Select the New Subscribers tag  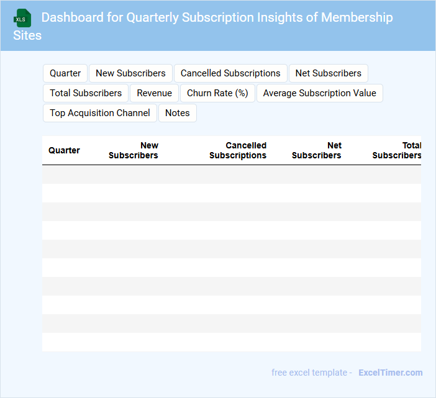130,73
